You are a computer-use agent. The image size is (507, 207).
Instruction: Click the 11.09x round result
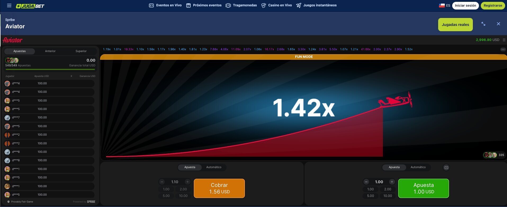[x=236, y=49]
